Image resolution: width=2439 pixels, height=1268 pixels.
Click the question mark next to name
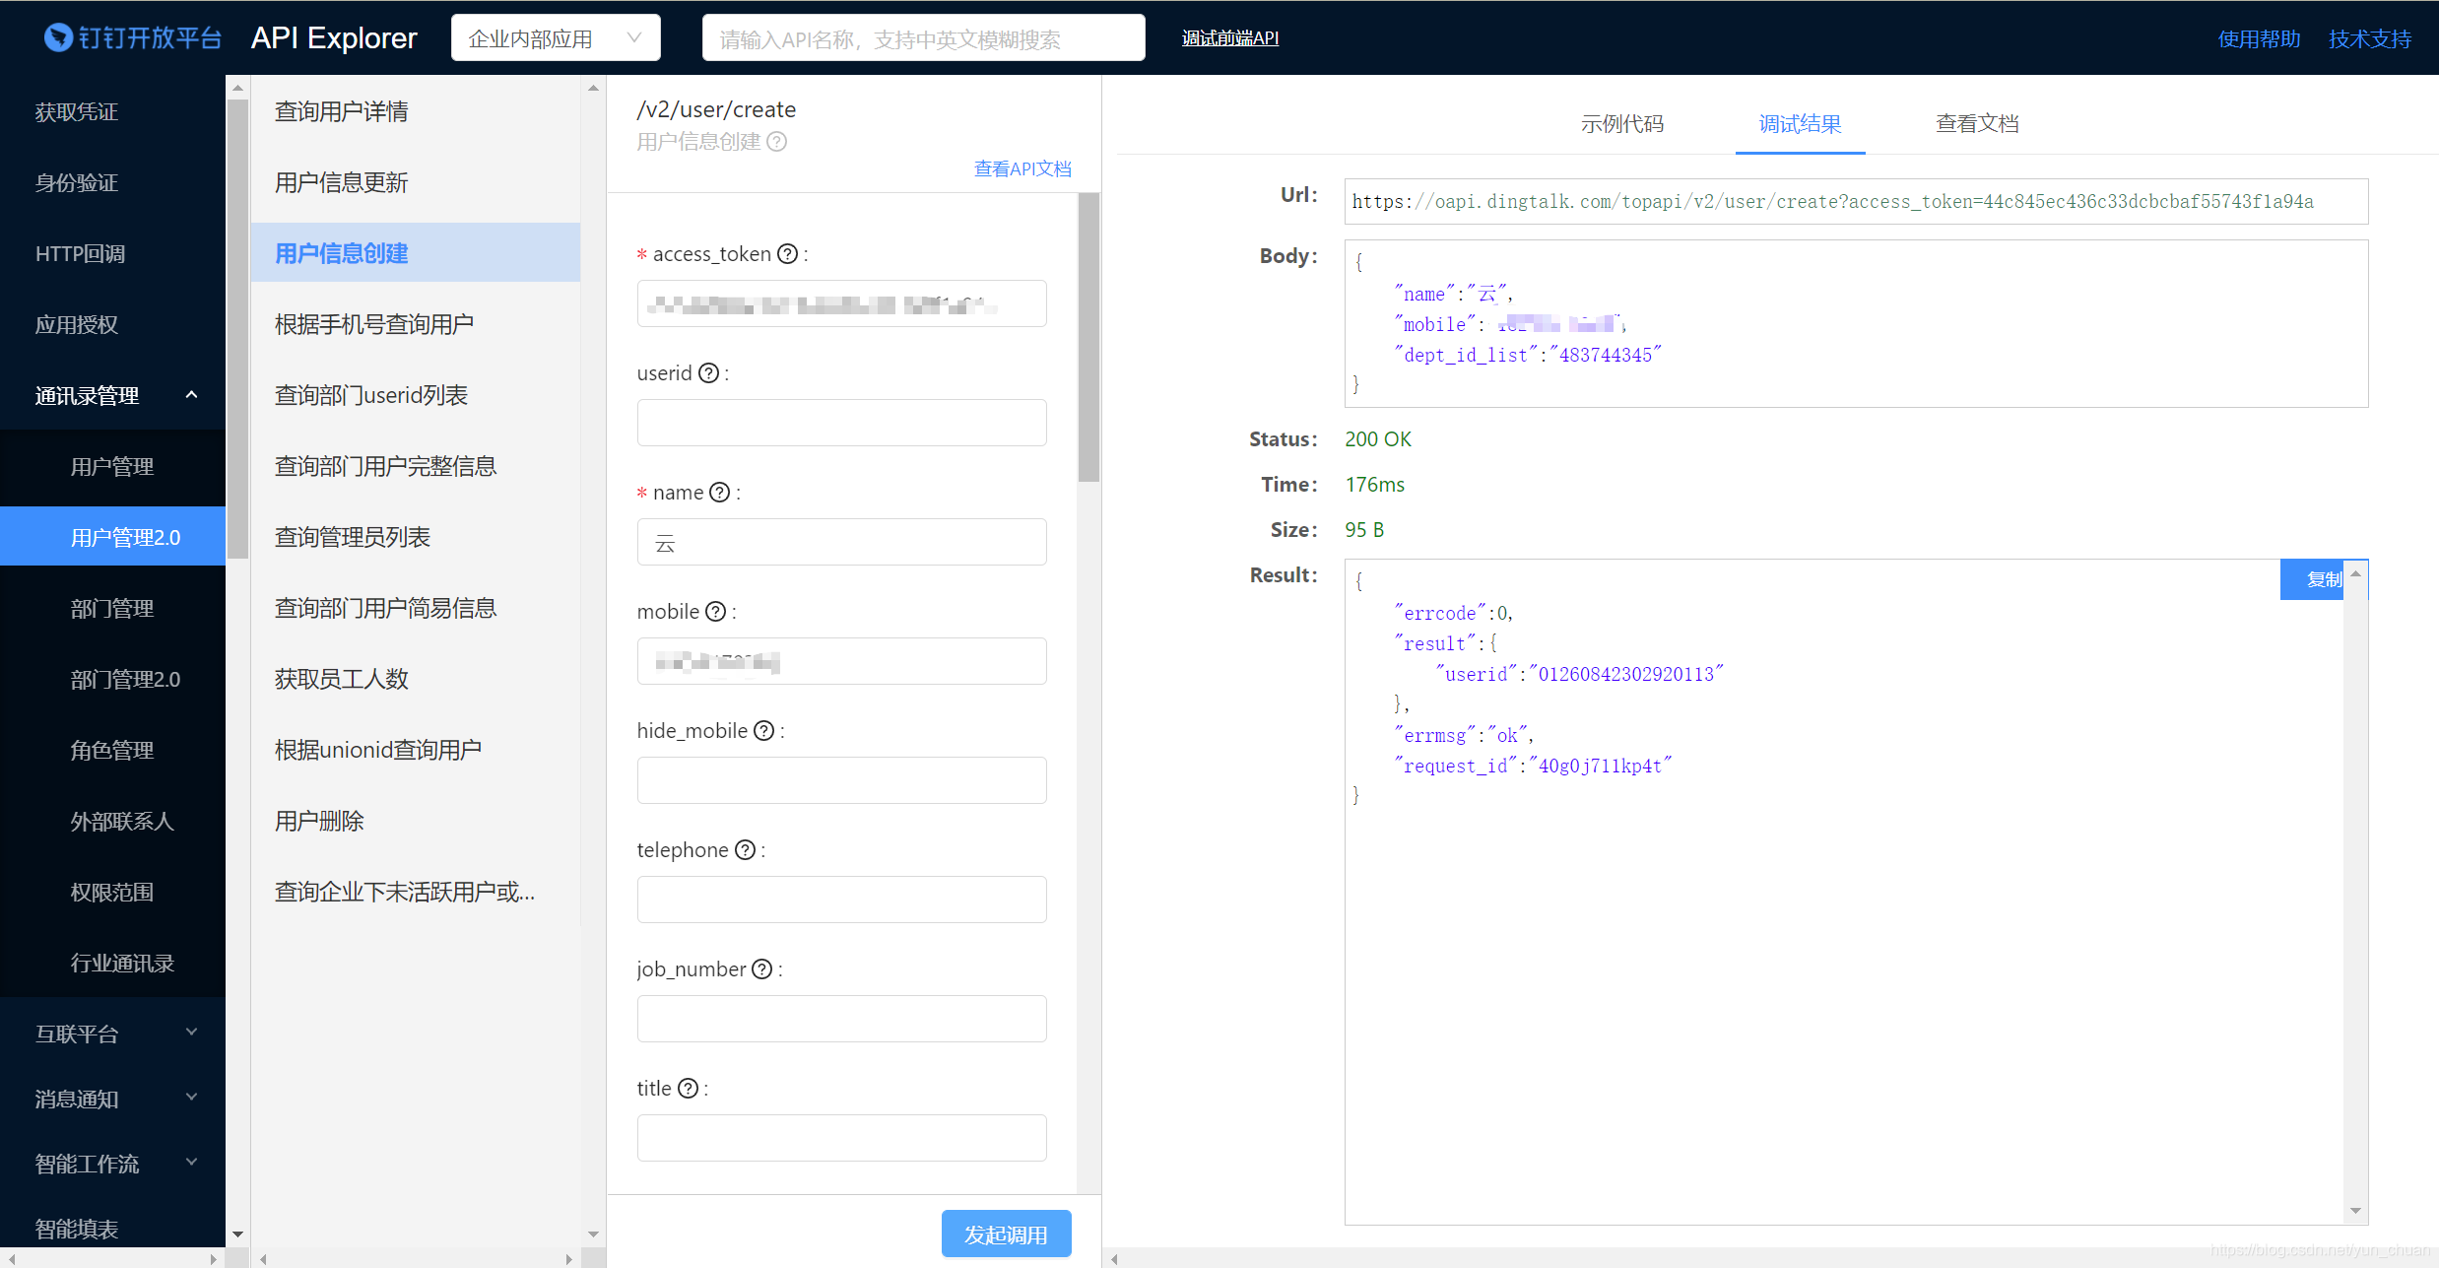[x=720, y=493]
